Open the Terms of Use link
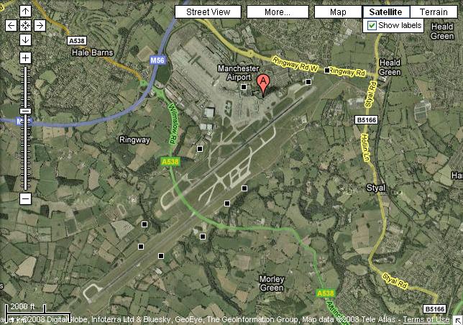The width and height of the screenshot is (463, 325). pyautogui.click(x=426, y=319)
